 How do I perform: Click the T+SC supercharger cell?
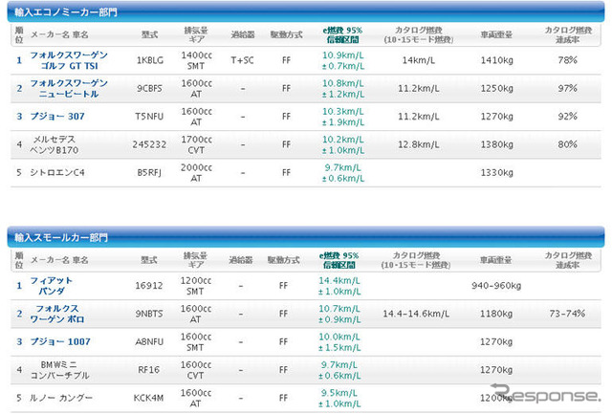coord(242,60)
